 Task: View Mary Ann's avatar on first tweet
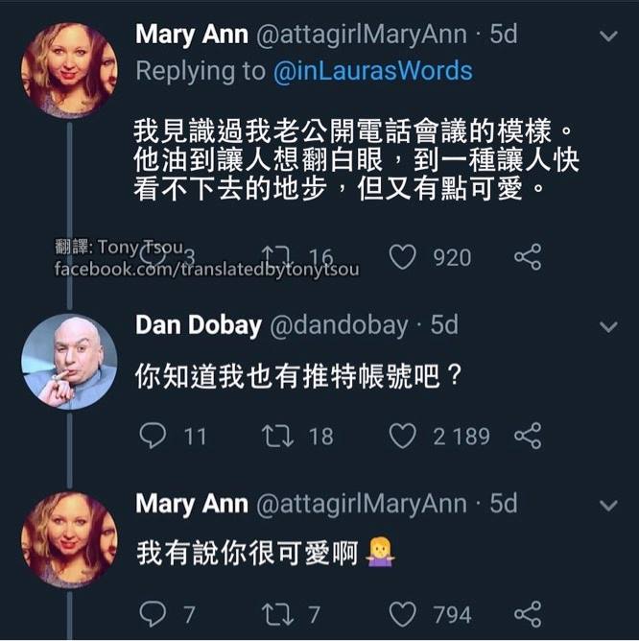[x=69, y=70]
